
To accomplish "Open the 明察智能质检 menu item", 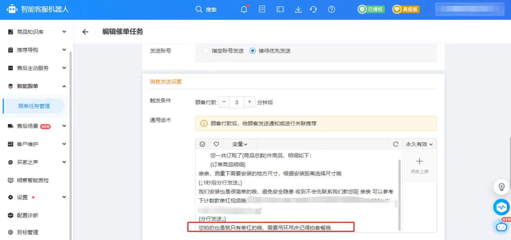I will pyautogui.click(x=33, y=180).
